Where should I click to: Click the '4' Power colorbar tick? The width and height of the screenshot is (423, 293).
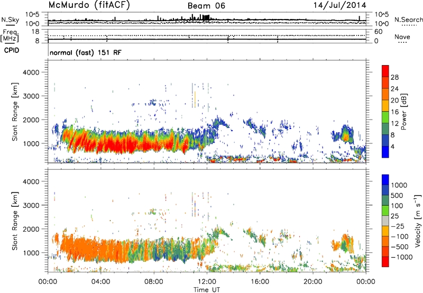tap(392, 146)
